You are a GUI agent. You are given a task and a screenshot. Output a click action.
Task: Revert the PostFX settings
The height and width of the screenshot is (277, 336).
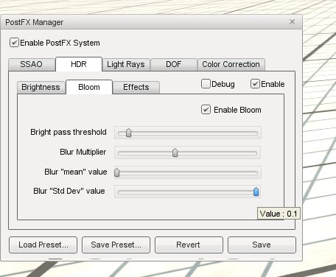189,245
